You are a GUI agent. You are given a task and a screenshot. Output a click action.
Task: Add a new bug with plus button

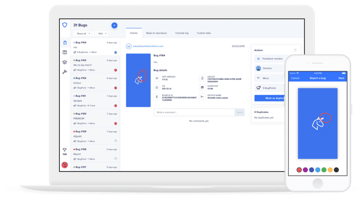(x=114, y=25)
